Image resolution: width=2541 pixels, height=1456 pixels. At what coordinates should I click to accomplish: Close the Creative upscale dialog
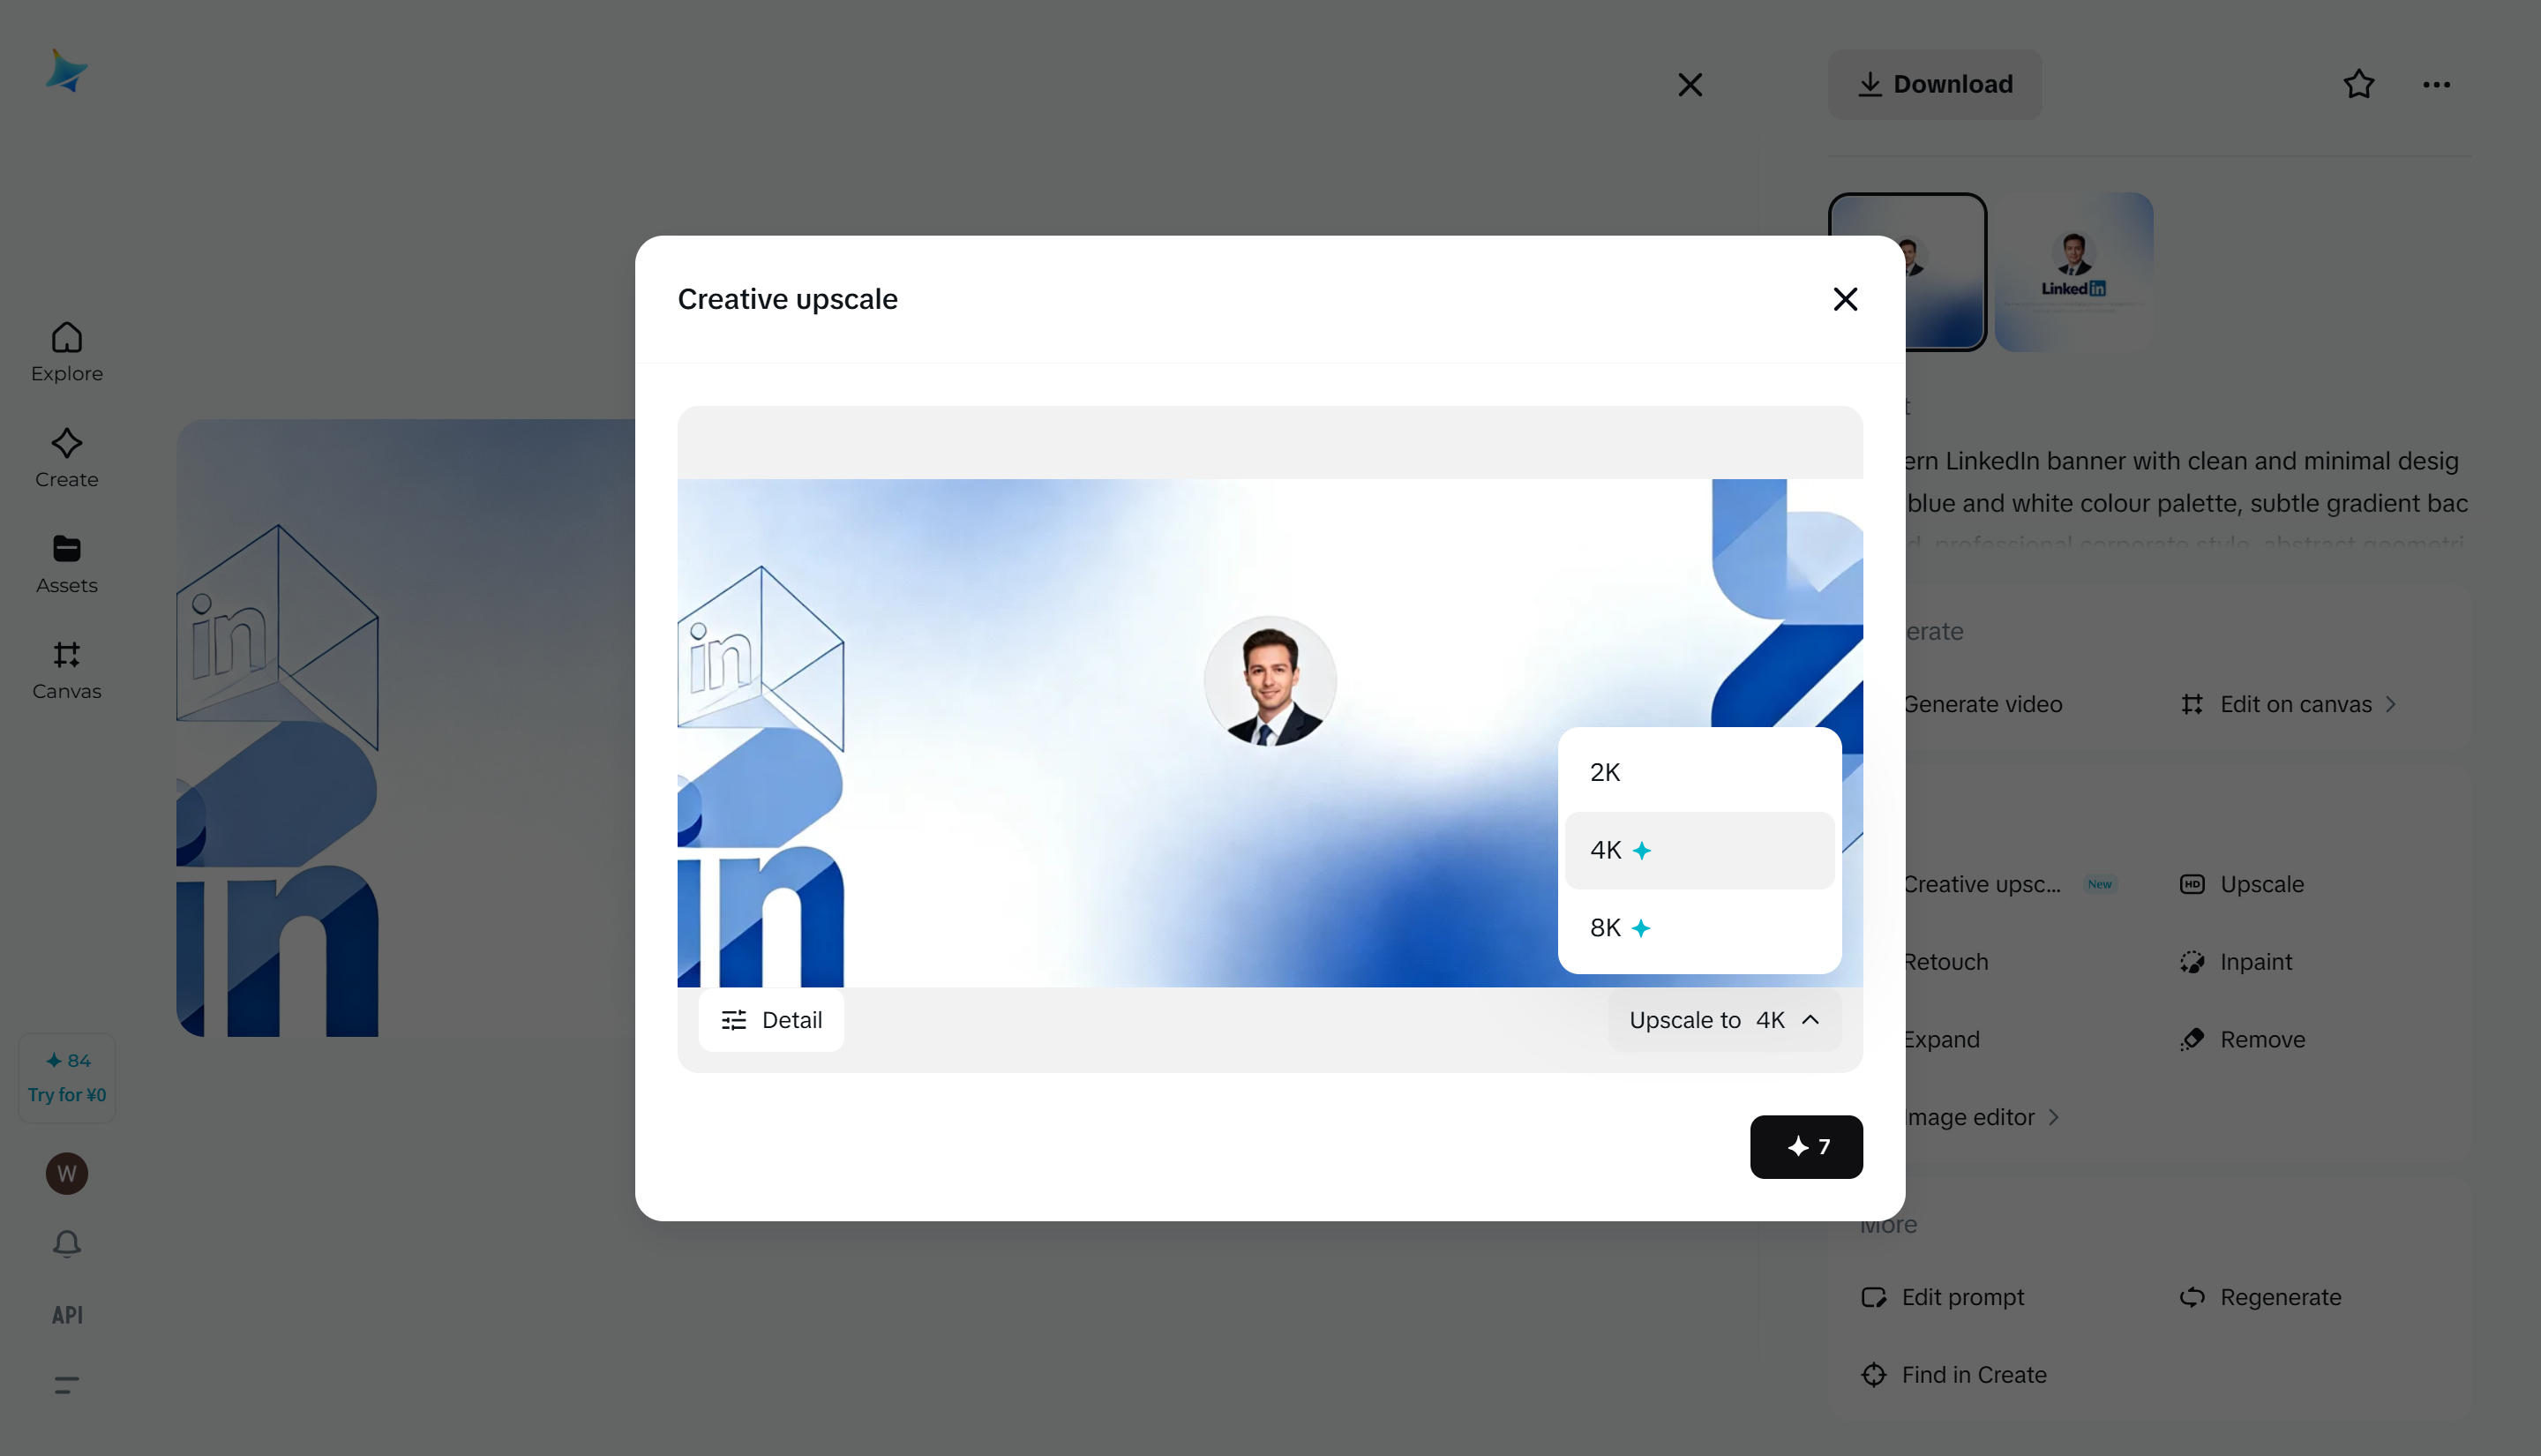tap(1844, 299)
